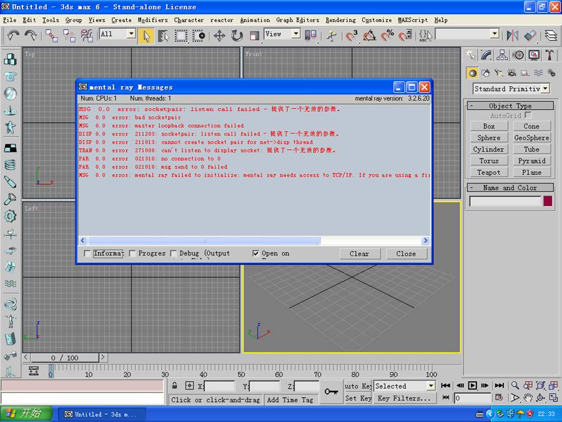The width and height of the screenshot is (562, 422).
Task: Toggle the selection lock padlock icon
Action: pos(174,386)
